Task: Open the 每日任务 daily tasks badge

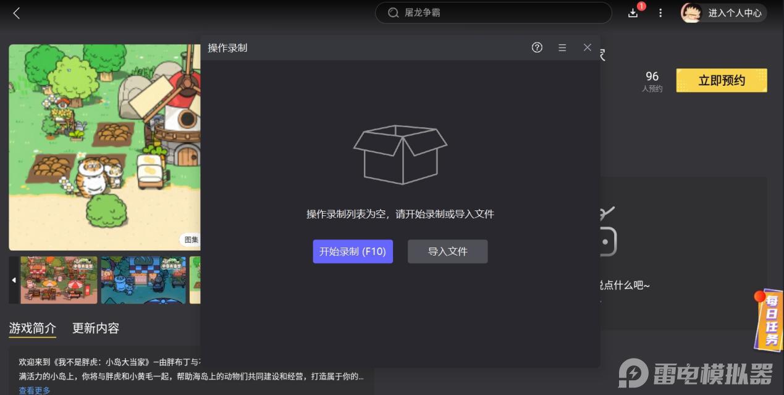Action: 769,320
